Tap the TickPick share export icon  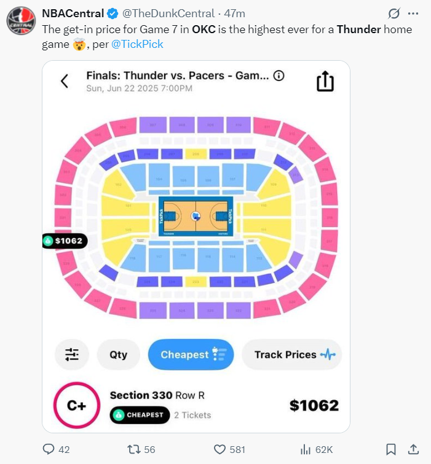tap(325, 81)
